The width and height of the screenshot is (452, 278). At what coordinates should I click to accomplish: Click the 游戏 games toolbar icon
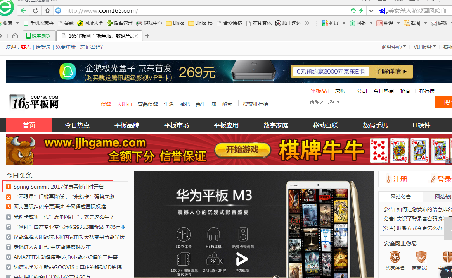coord(439,23)
